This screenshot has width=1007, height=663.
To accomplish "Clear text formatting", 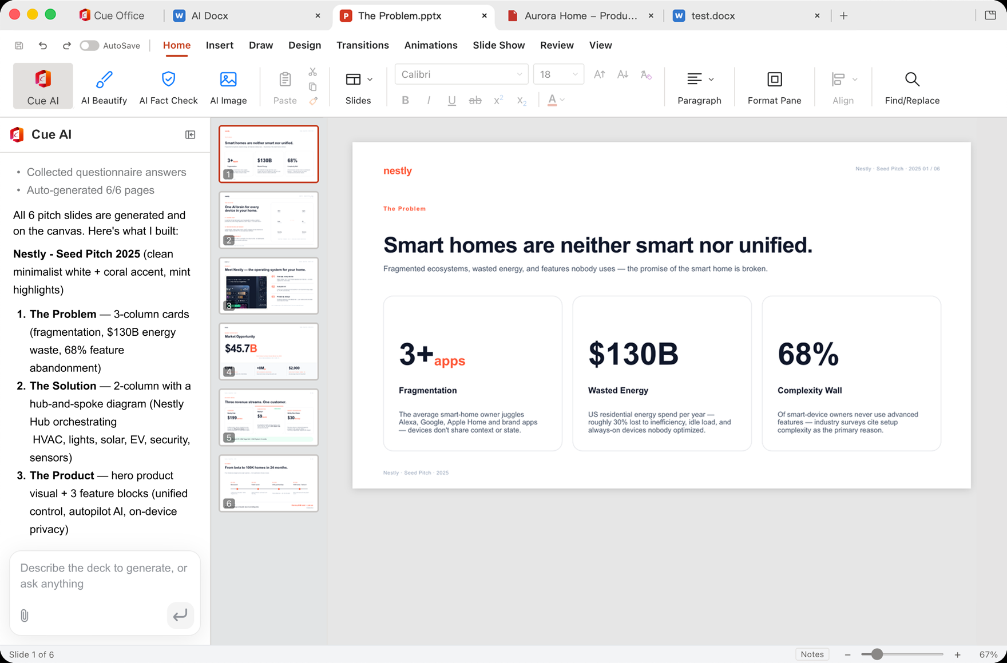I will coord(646,75).
